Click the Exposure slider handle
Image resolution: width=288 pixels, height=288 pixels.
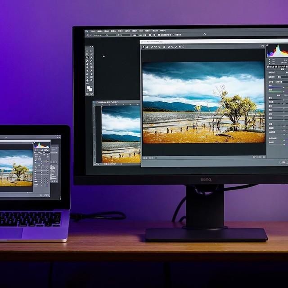coord(284,100)
